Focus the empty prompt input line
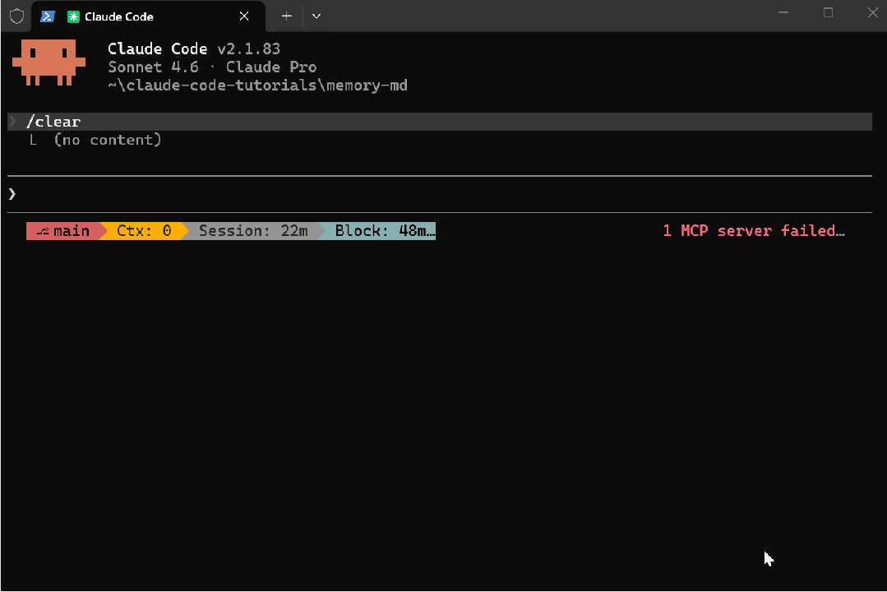The width and height of the screenshot is (887, 592). click(411, 194)
